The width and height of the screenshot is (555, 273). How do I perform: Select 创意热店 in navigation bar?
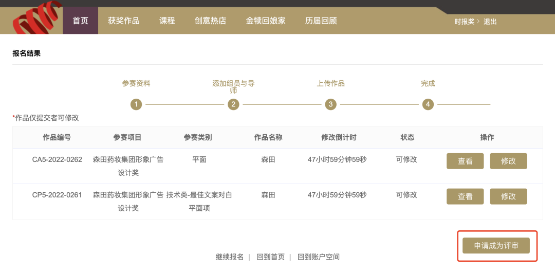[210, 21]
